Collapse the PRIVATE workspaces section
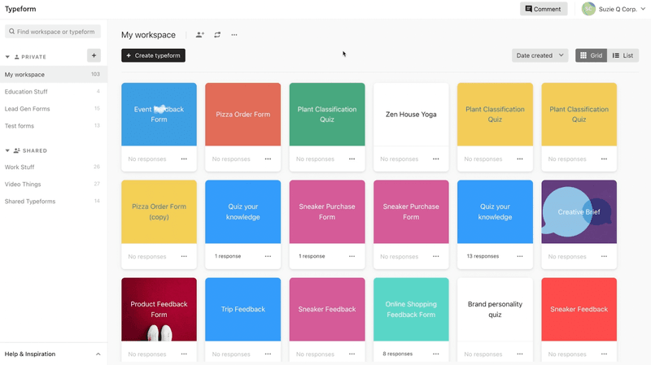 pos(7,57)
